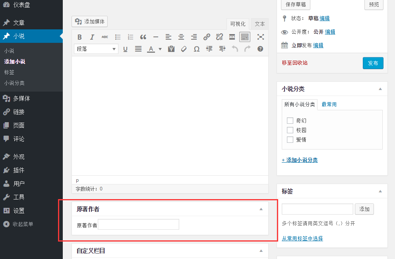Collapse the 原著作者 panel
This screenshot has height=259, width=395.
(x=261, y=208)
